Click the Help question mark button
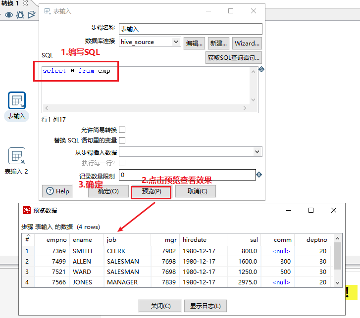The width and height of the screenshot is (360, 318). (x=57, y=191)
